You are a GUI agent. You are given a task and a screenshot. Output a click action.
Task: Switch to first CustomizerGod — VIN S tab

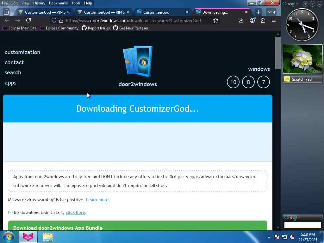tap(44, 12)
